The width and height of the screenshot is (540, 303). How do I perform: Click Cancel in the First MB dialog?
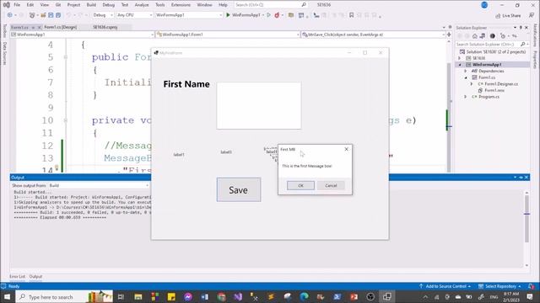tap(331, 185)
